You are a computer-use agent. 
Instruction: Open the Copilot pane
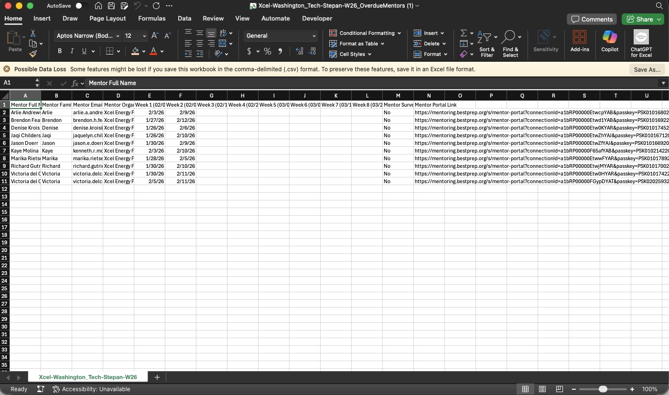pos(610,43)
